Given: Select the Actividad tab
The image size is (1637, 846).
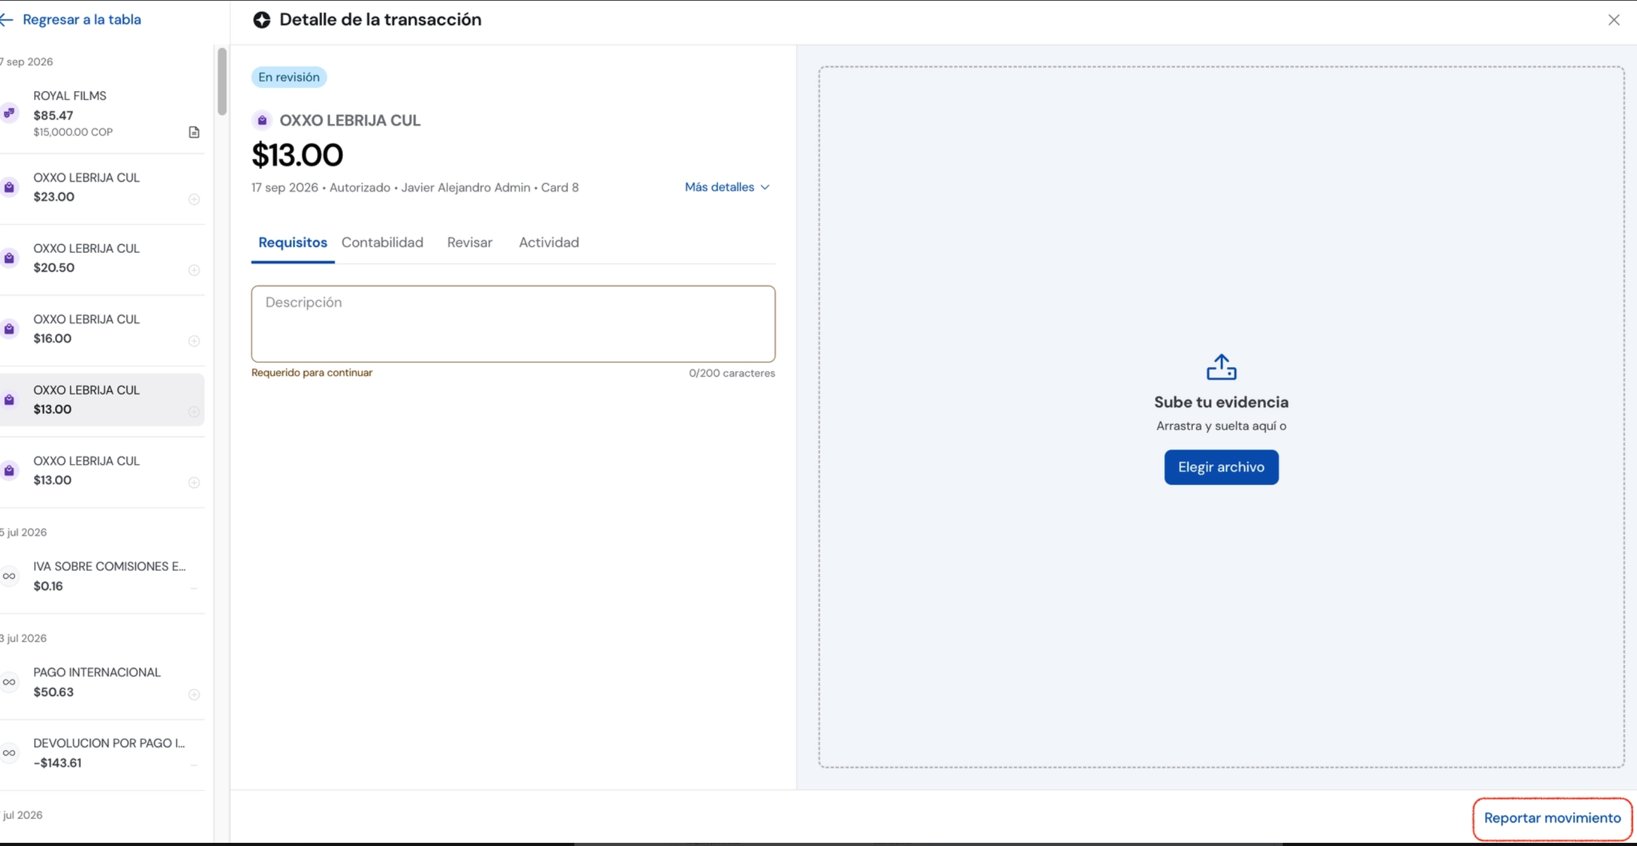Looking at the screenshot, I should (x=549, y=243).
